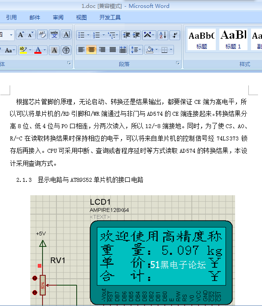Align text to the right
262x306 pixels.
coord(102,50)
